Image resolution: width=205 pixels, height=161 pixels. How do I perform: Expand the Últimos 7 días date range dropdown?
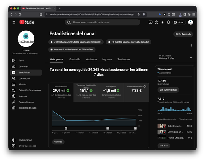point(175,57)
